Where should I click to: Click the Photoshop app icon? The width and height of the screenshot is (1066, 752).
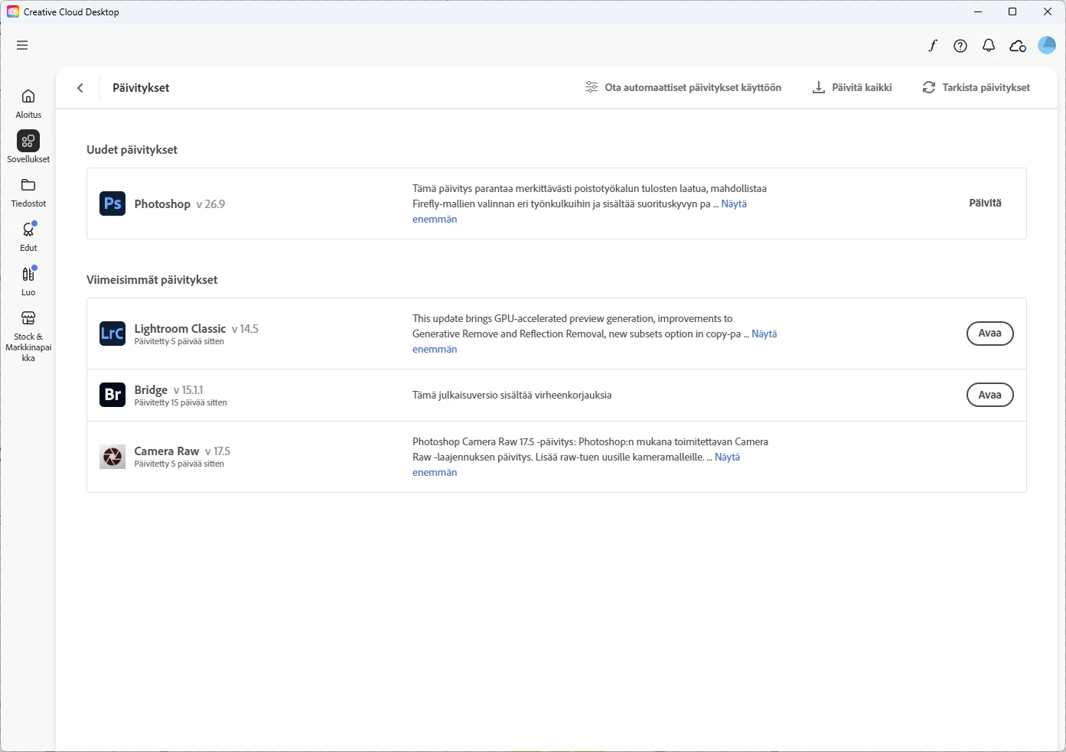[112, 203]
